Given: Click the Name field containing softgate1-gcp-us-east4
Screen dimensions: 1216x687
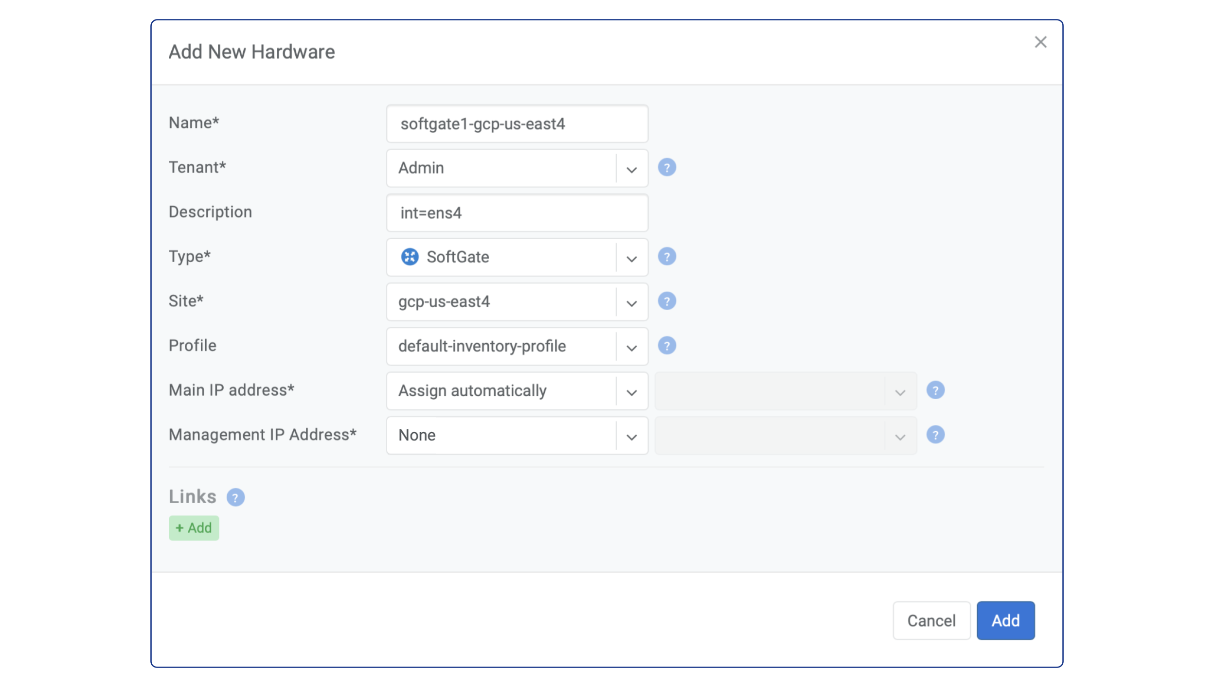Looking at the screenshot, I should point(517,124).
